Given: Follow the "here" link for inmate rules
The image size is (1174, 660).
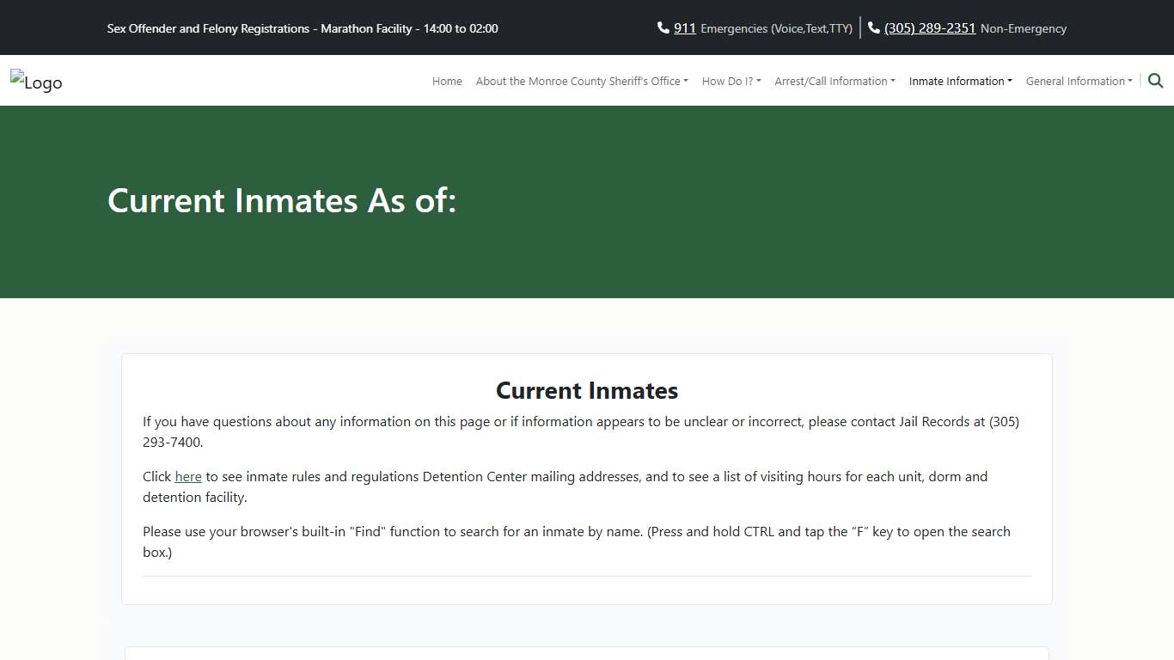Looking at the screenshot, I should pos(188,476).
